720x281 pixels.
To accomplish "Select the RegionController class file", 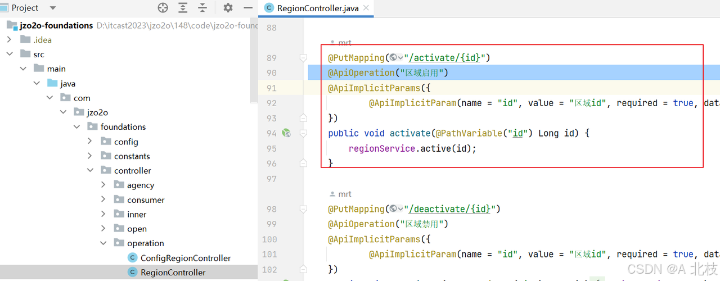I will click(x=173, y=273).
